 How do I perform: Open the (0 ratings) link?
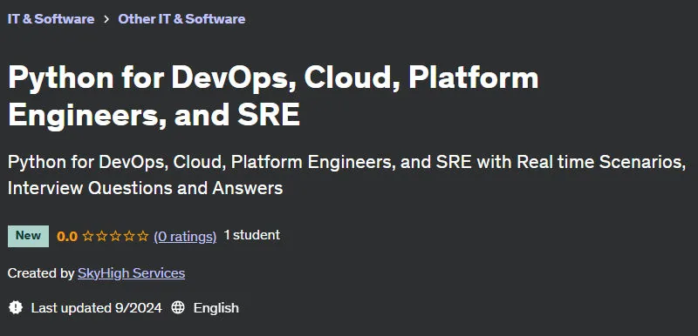pos(185,237)
